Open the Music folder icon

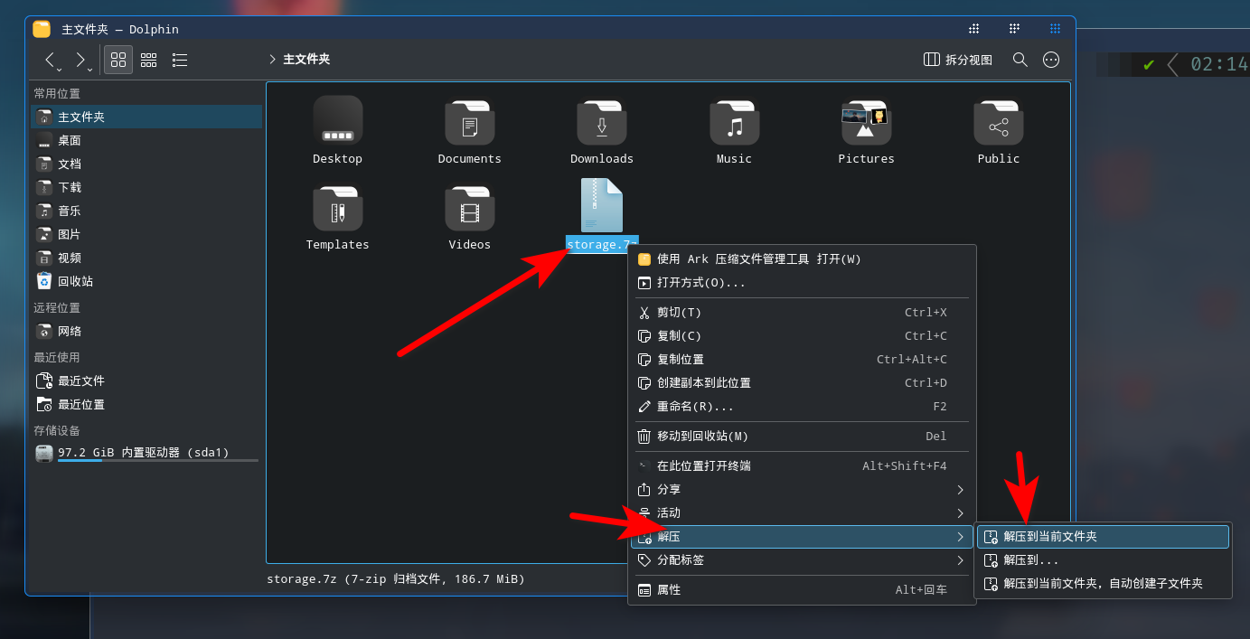[733, 122]
